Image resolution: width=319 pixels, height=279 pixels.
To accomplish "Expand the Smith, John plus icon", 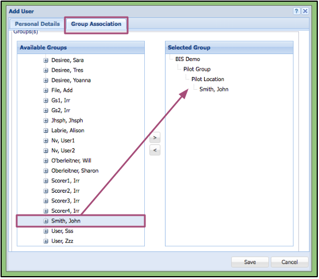I will pos(46,221).
